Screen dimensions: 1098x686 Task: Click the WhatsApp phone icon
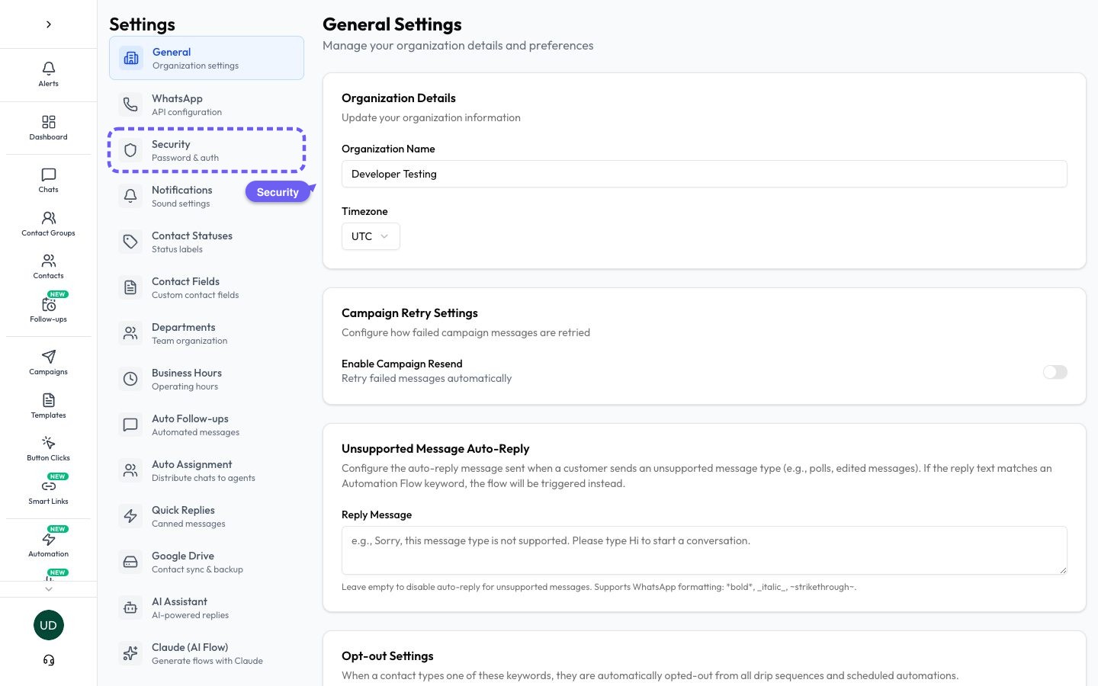pyautogui.click(x=130, y=104)
